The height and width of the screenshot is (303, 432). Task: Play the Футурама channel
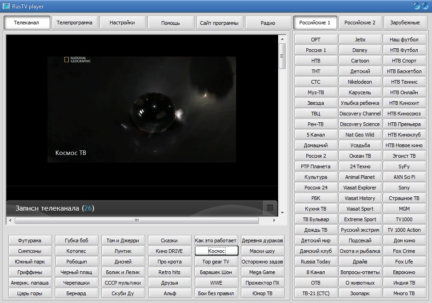tap(30, 240)
